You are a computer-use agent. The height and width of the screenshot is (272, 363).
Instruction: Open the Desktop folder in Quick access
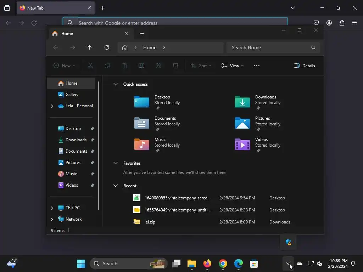(157, 102)
